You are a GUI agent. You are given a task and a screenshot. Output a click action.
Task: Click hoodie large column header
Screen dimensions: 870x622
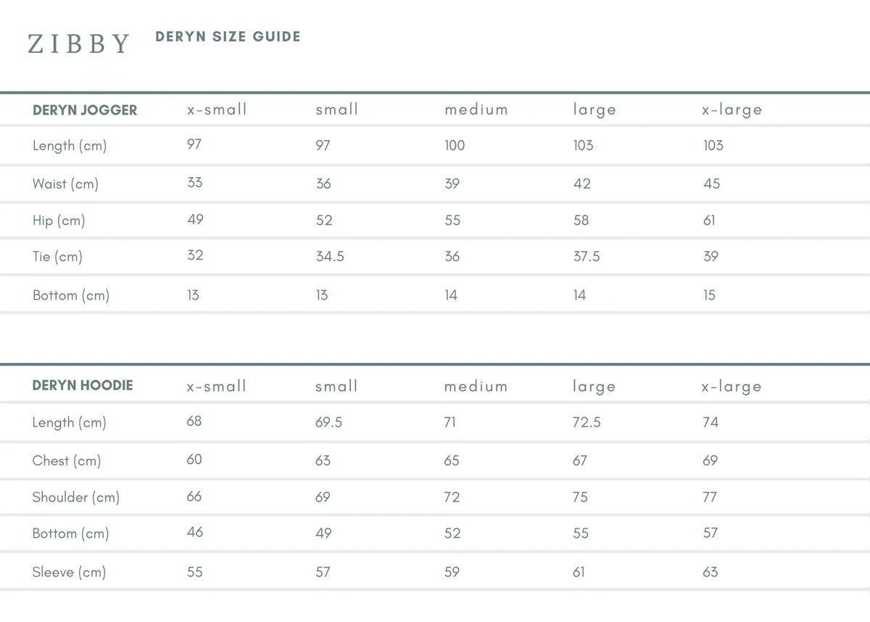pyautogui.click(x=594, y=386)
